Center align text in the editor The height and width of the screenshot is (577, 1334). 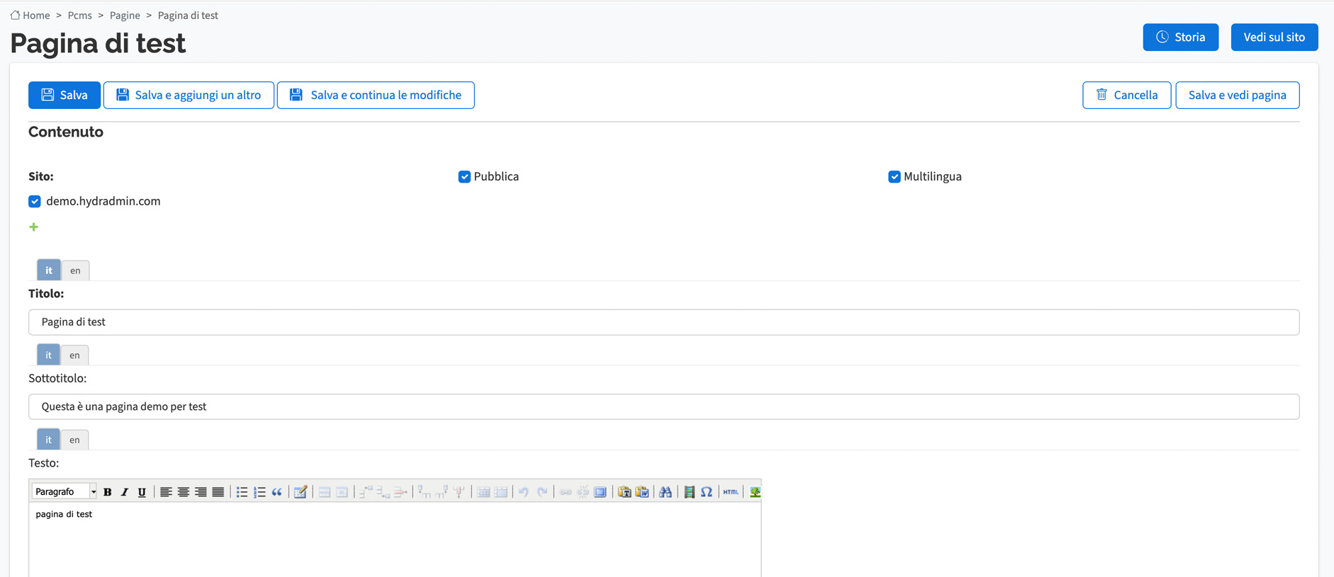[x=184, y=492]
